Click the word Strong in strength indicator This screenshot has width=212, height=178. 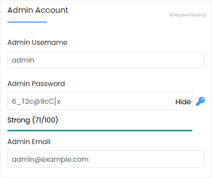19,120
